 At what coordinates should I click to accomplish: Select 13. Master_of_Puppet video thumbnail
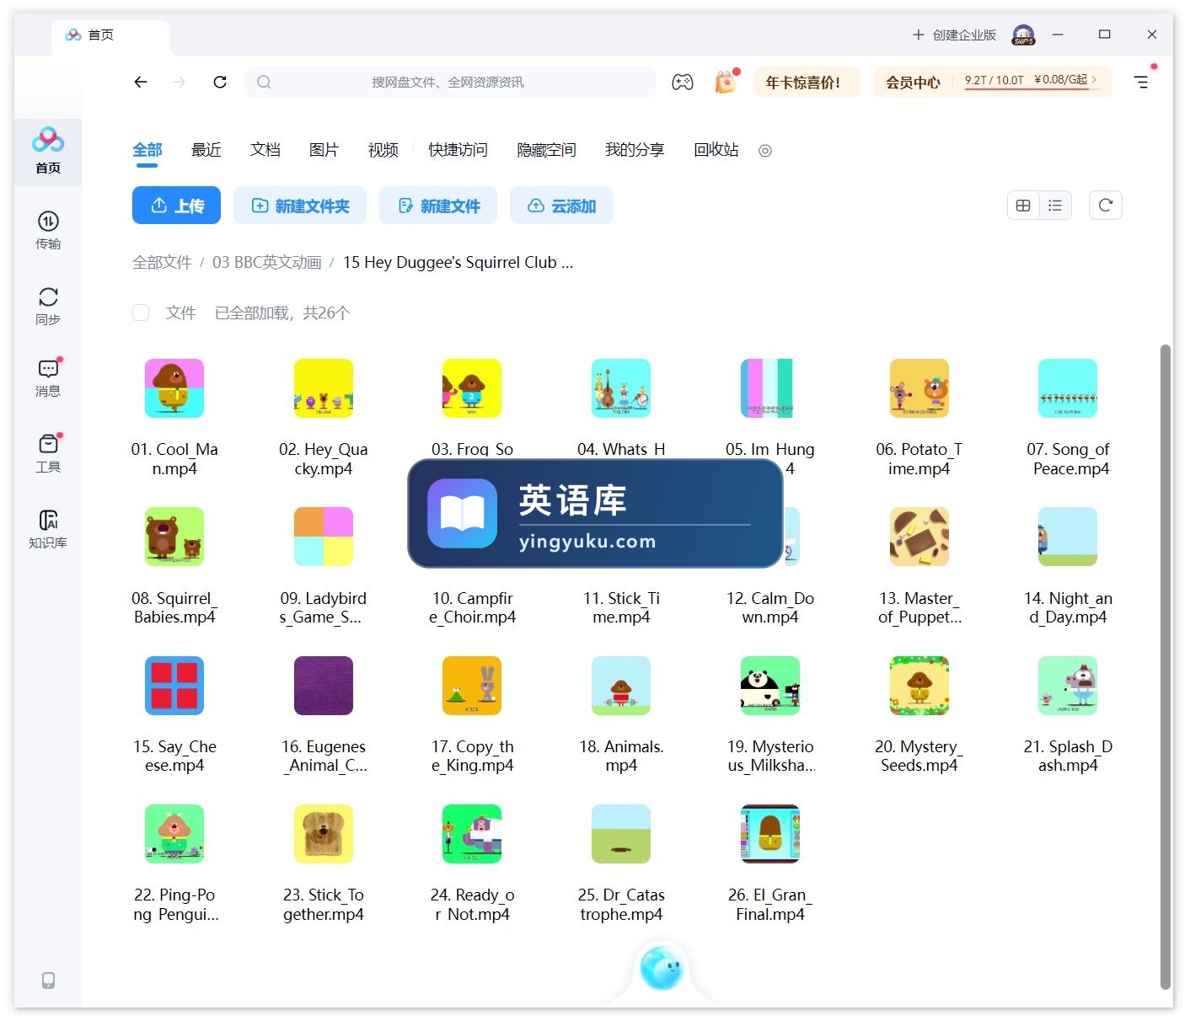(919, 537)
